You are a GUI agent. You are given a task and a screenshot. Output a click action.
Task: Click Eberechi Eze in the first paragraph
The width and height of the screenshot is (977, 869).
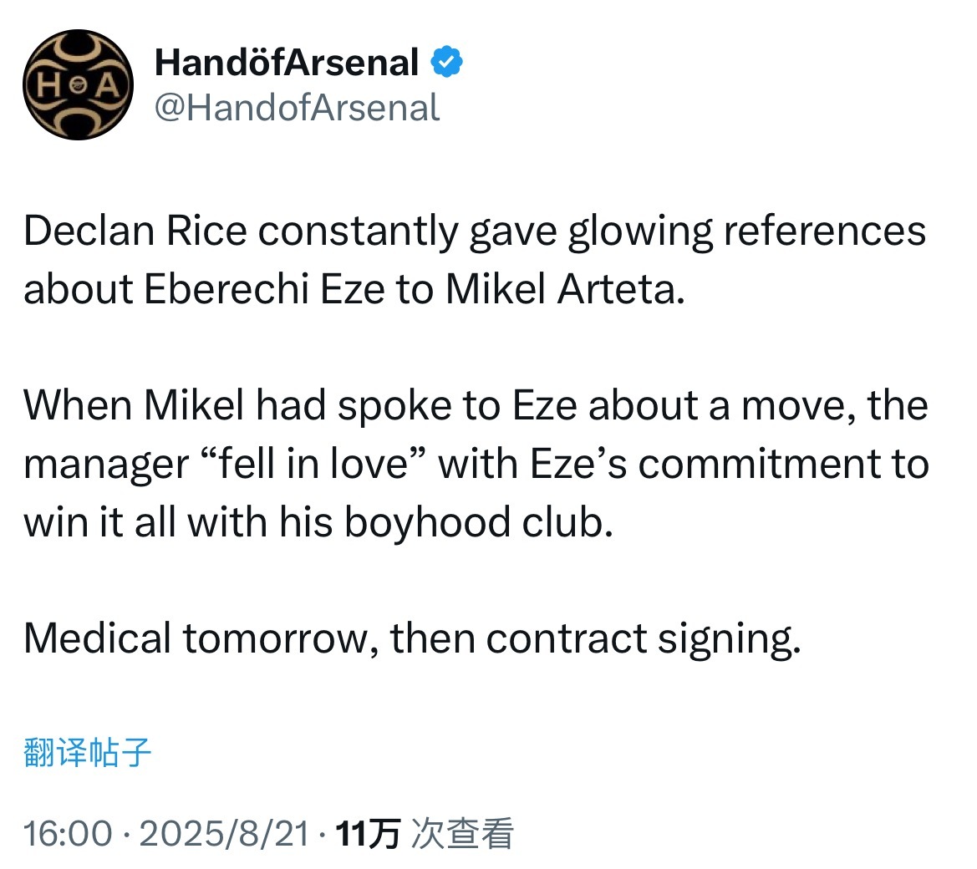[264, 289]
